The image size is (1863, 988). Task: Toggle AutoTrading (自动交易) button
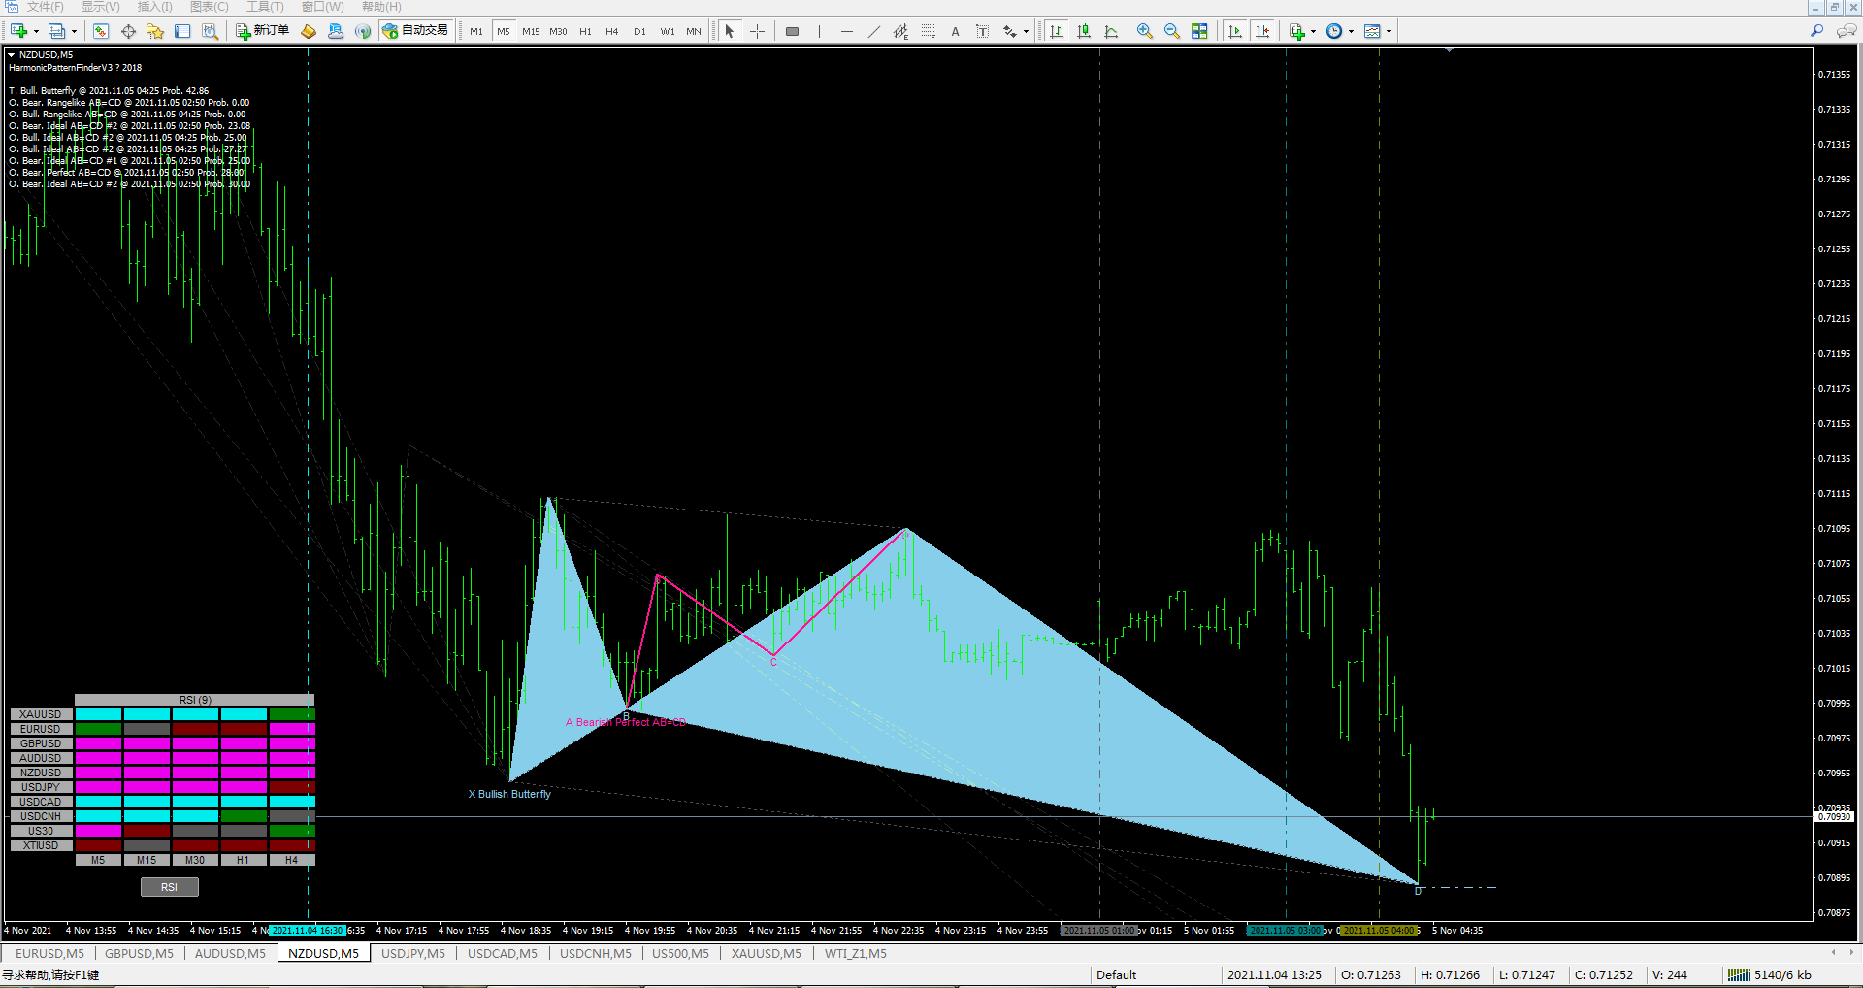415,31
